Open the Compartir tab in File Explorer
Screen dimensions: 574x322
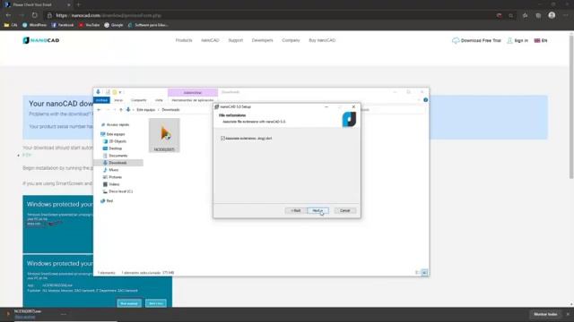[x=139, y=100]
